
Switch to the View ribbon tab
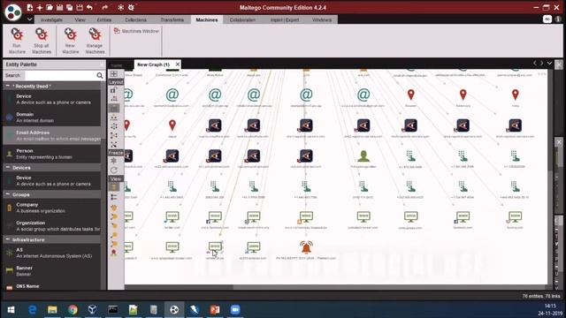click(x=80, y=19)
